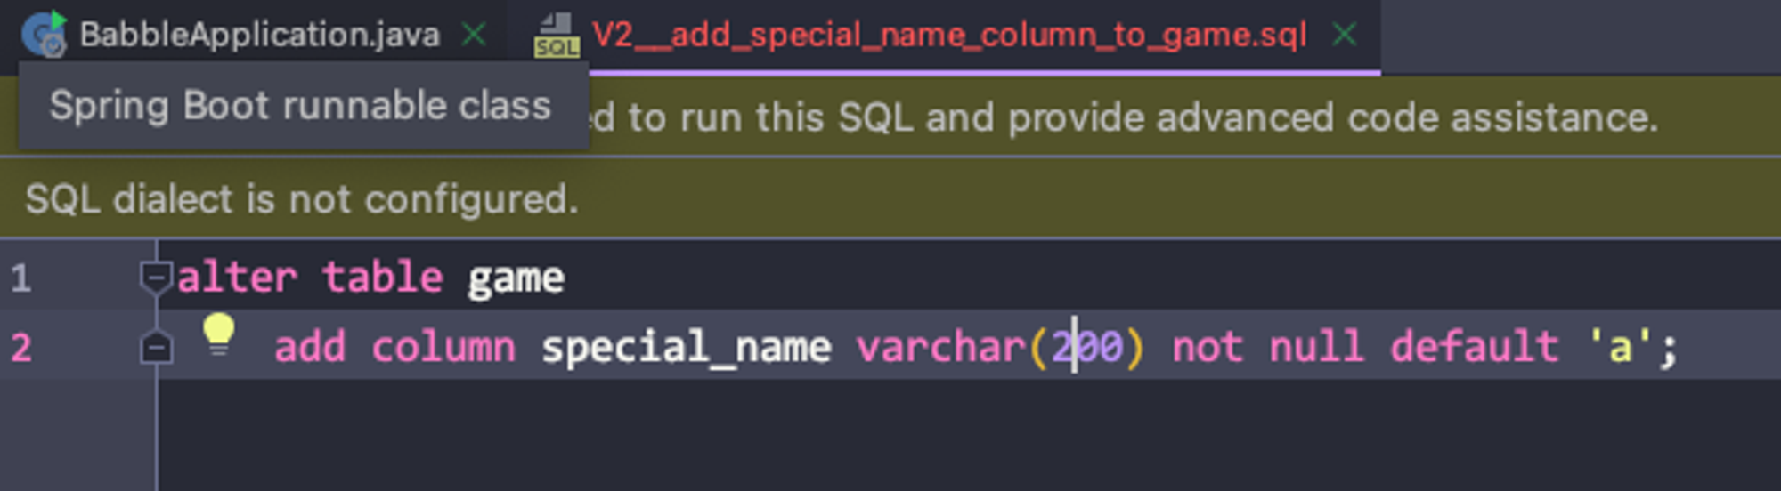Close the V2__add_special_name_column_to_game.sql tab

point(1344,35)
